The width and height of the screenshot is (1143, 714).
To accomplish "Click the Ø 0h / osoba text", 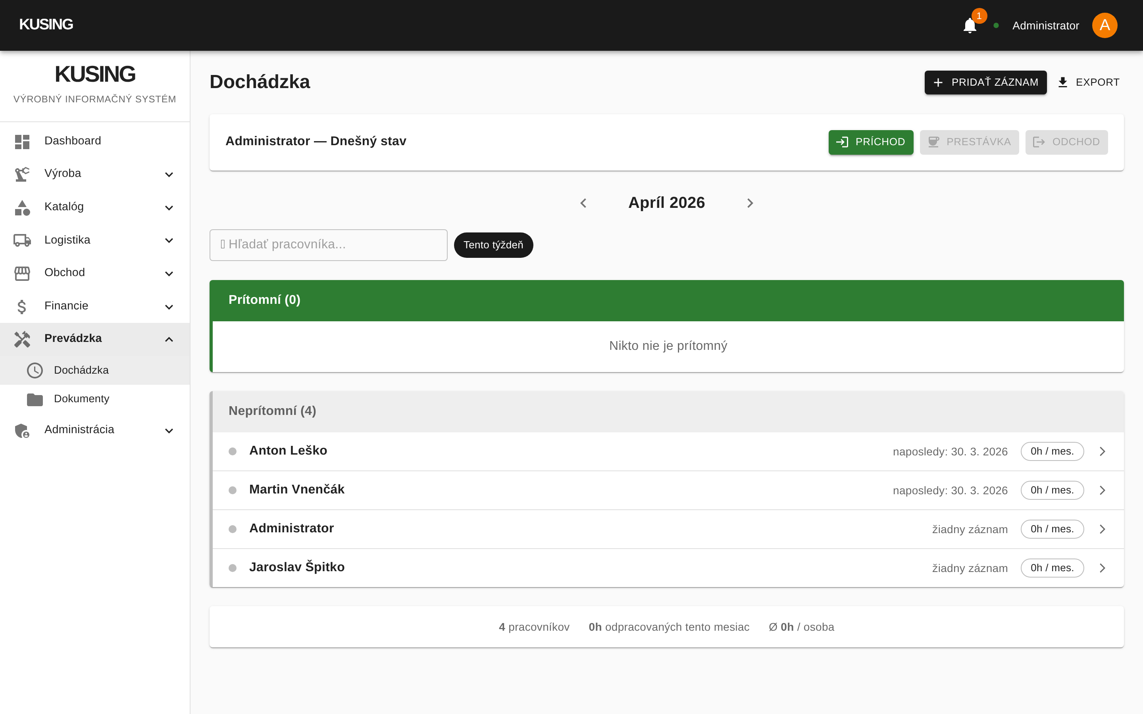I will (801, 627).
